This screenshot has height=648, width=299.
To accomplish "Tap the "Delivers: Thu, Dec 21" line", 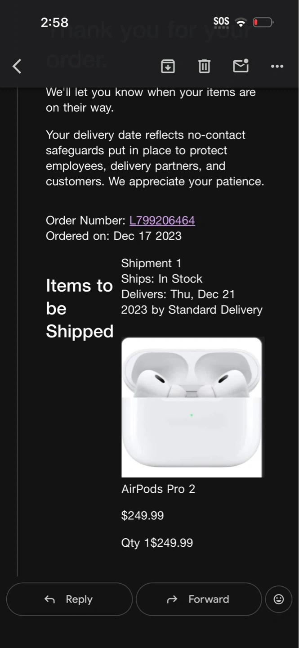I will point(178,294).
